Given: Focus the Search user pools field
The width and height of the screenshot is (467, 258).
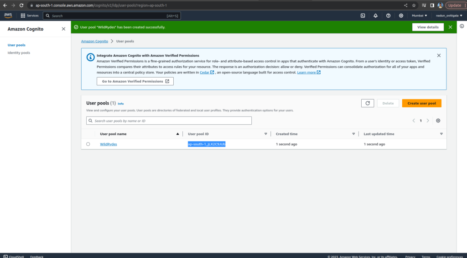Looking at the screenshot, I should 169,121.
